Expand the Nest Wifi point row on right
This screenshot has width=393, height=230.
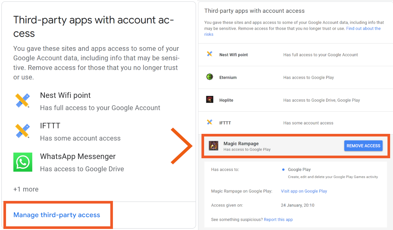coord(296,55)
